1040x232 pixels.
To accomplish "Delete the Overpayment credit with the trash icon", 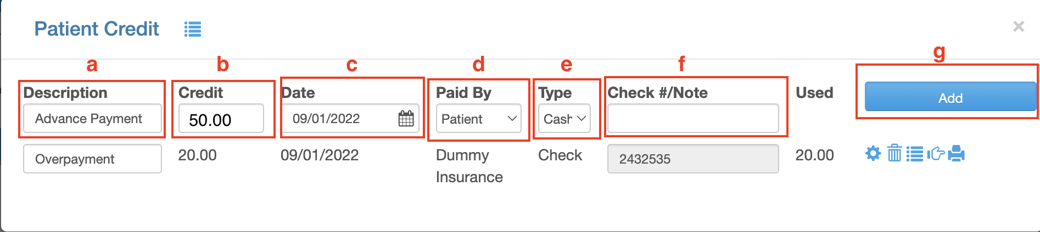I will pyautogui.click(x=894, y=153).
